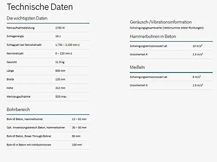Select '1.5 m/s²' under Hammerbohren in Beton
217x162 pixels.
198,54
